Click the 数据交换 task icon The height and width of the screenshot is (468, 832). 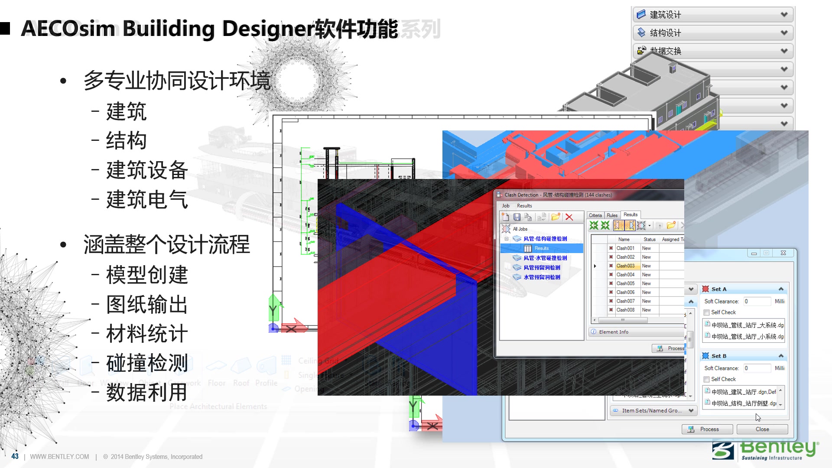pyautogui.click(x=641, y=51)
